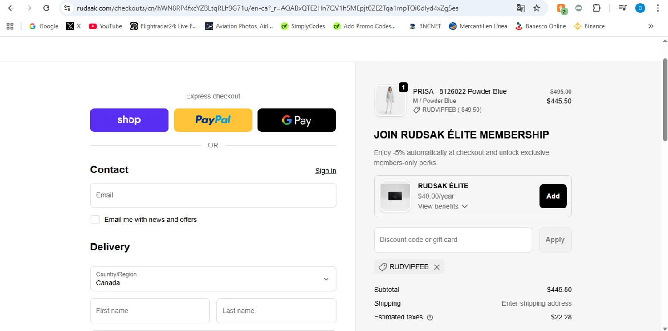Screen dimensions: 668x331
Task: Open the Chrome profile avatar
Action: coord(640,8)
